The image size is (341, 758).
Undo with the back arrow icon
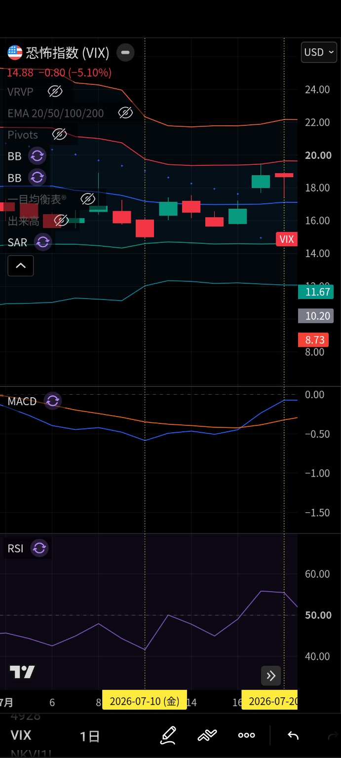(293, 736)
